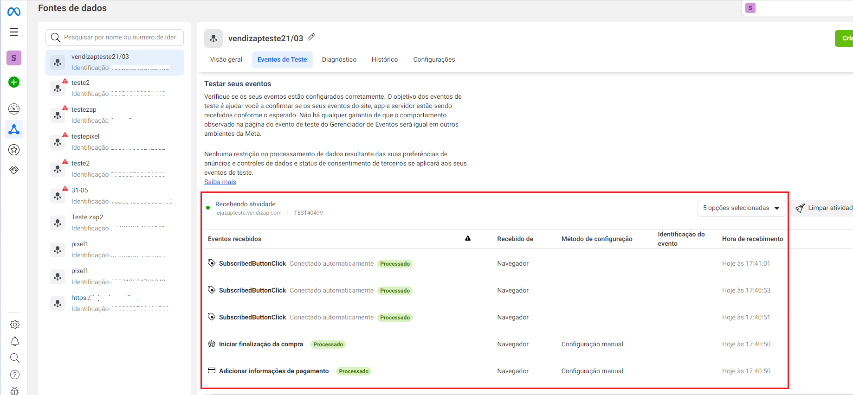Click the help question mark icon
This screenshot has height=395, width=853.
coord(15,375)
